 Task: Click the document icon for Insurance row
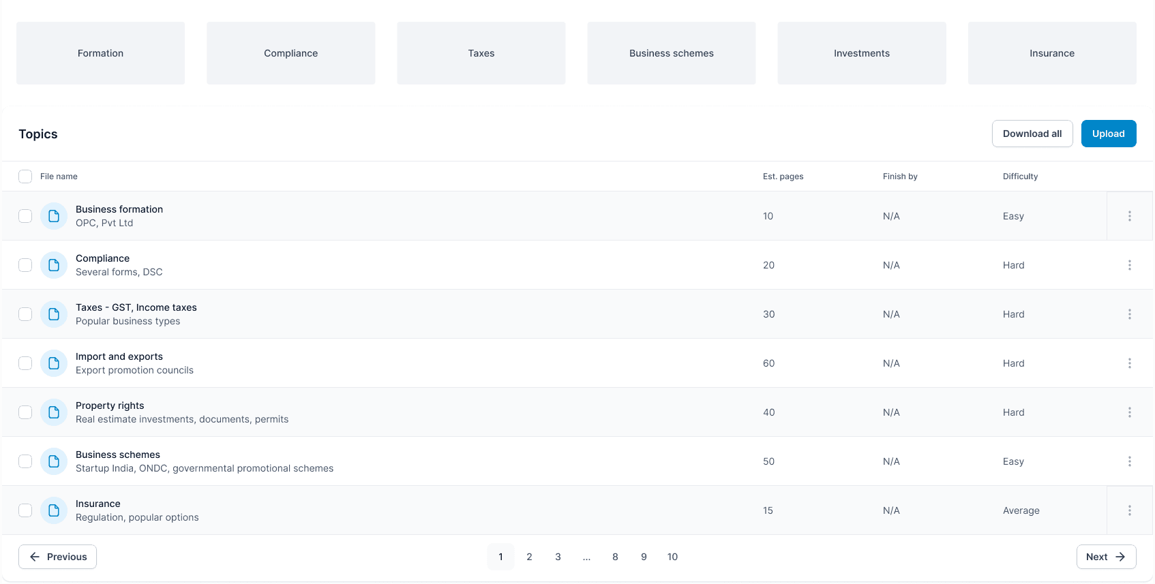54,510
